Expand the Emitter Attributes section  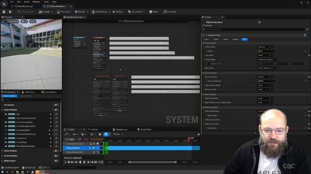[2, 151]
